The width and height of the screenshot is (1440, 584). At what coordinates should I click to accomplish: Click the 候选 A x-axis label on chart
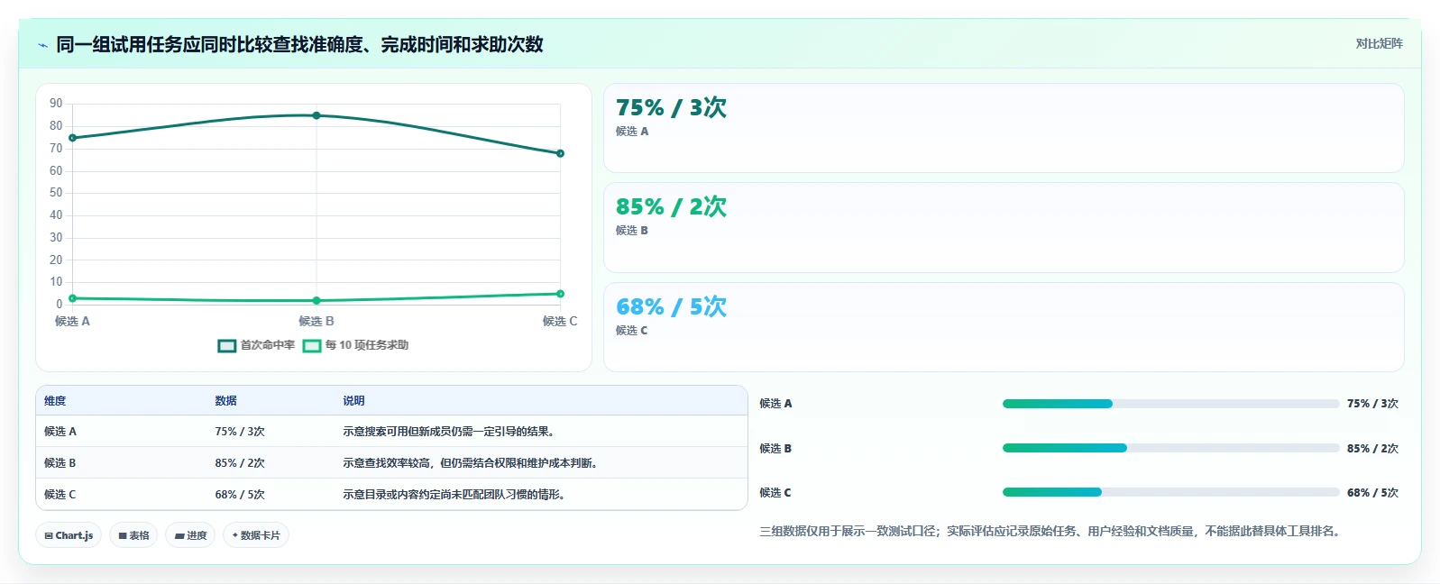[72, 321]
